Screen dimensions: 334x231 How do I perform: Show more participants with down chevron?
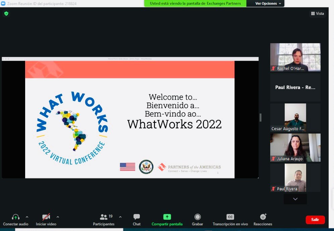[295, 199]
